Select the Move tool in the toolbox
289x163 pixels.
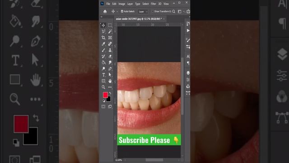103,25
